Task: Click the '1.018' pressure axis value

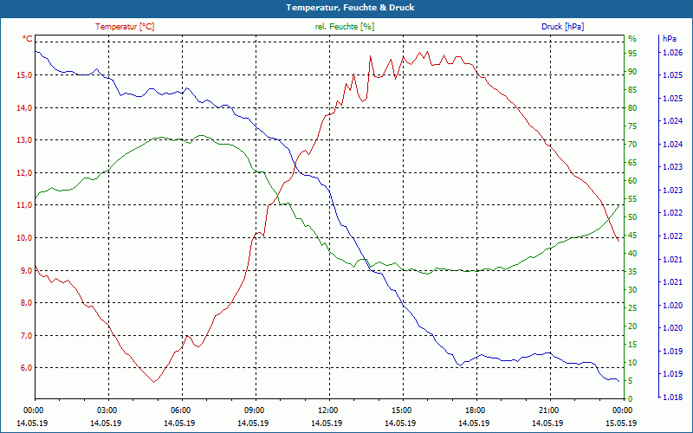Action: pyautogui.click(x=672, y=397)
